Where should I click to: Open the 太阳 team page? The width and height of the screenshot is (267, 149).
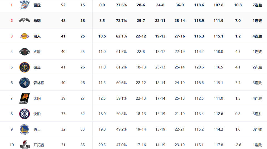pos(37,98)
